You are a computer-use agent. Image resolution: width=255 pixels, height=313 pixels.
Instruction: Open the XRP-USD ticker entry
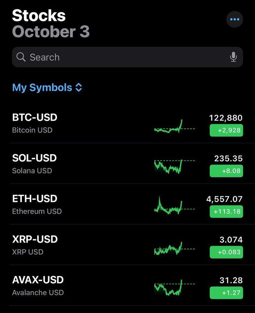pyautogui.click(x=35, y=239)
